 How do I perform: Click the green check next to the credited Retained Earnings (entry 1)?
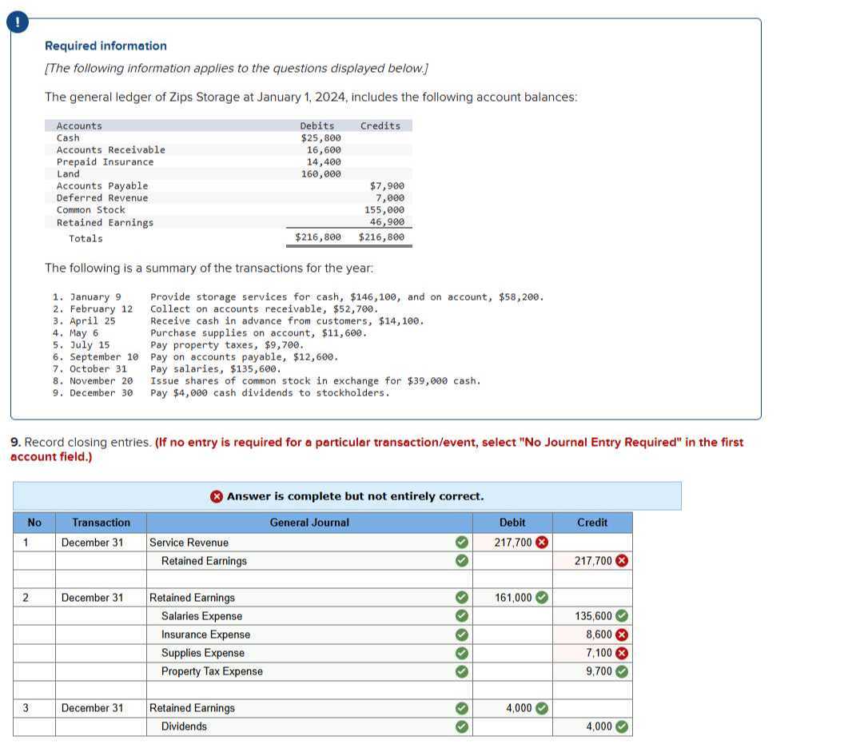point(462,560)
